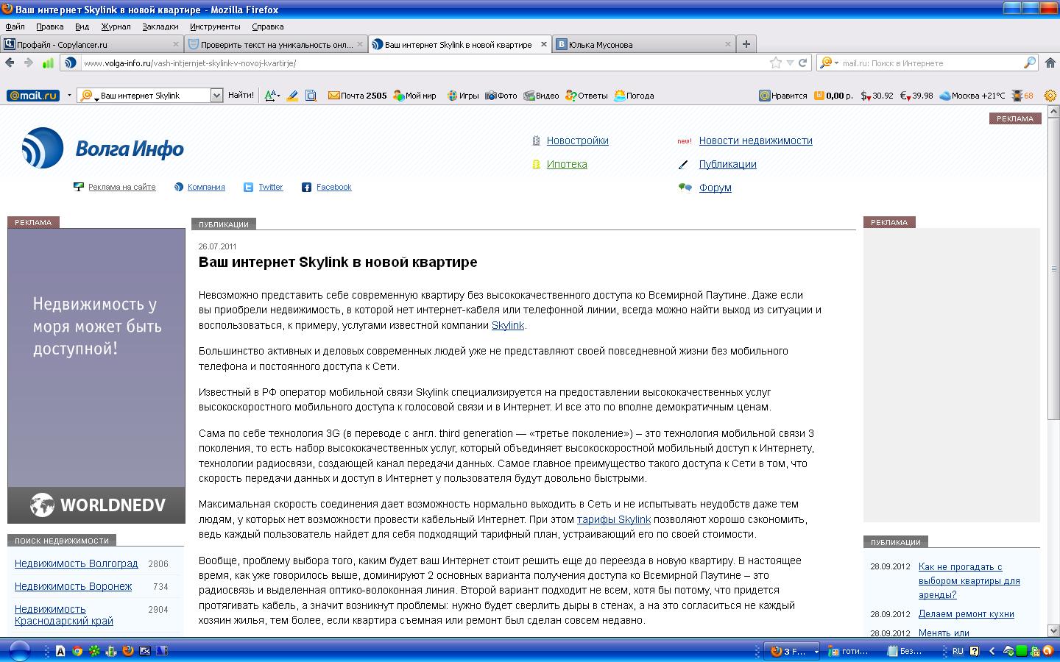The width and height of the screenshot is (1060, 662).
Task: Open Видео from the Mail.ru toolbar
Action: [x=541, y=96]
